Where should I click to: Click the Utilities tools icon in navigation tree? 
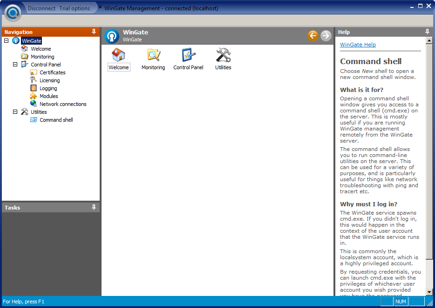[25, 111]
